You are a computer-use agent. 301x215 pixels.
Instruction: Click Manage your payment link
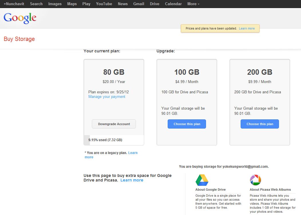[107, 97]
